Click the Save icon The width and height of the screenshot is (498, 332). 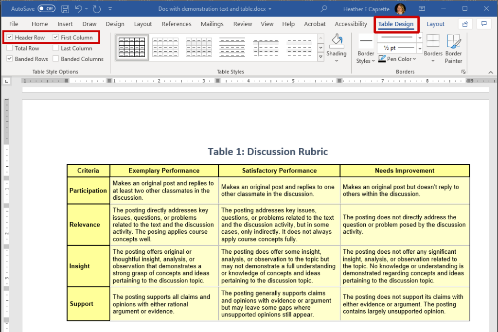coord(65,8)
